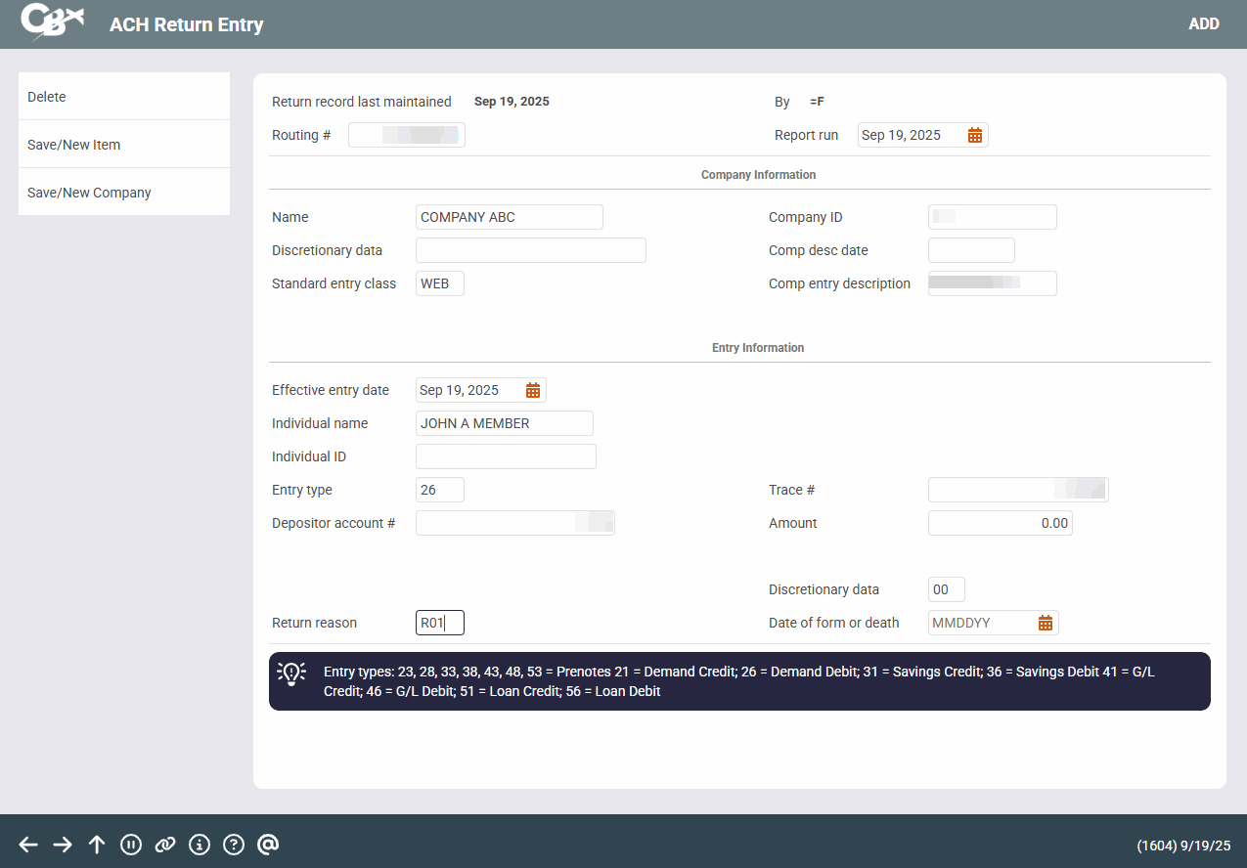This screenshot has height=868, width=1247.
Task: Select Delete in the left menu
Action: click(124, 97)
